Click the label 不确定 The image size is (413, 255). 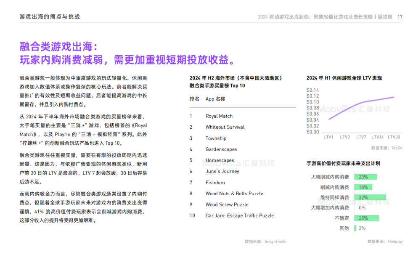(x=342, y=218)
